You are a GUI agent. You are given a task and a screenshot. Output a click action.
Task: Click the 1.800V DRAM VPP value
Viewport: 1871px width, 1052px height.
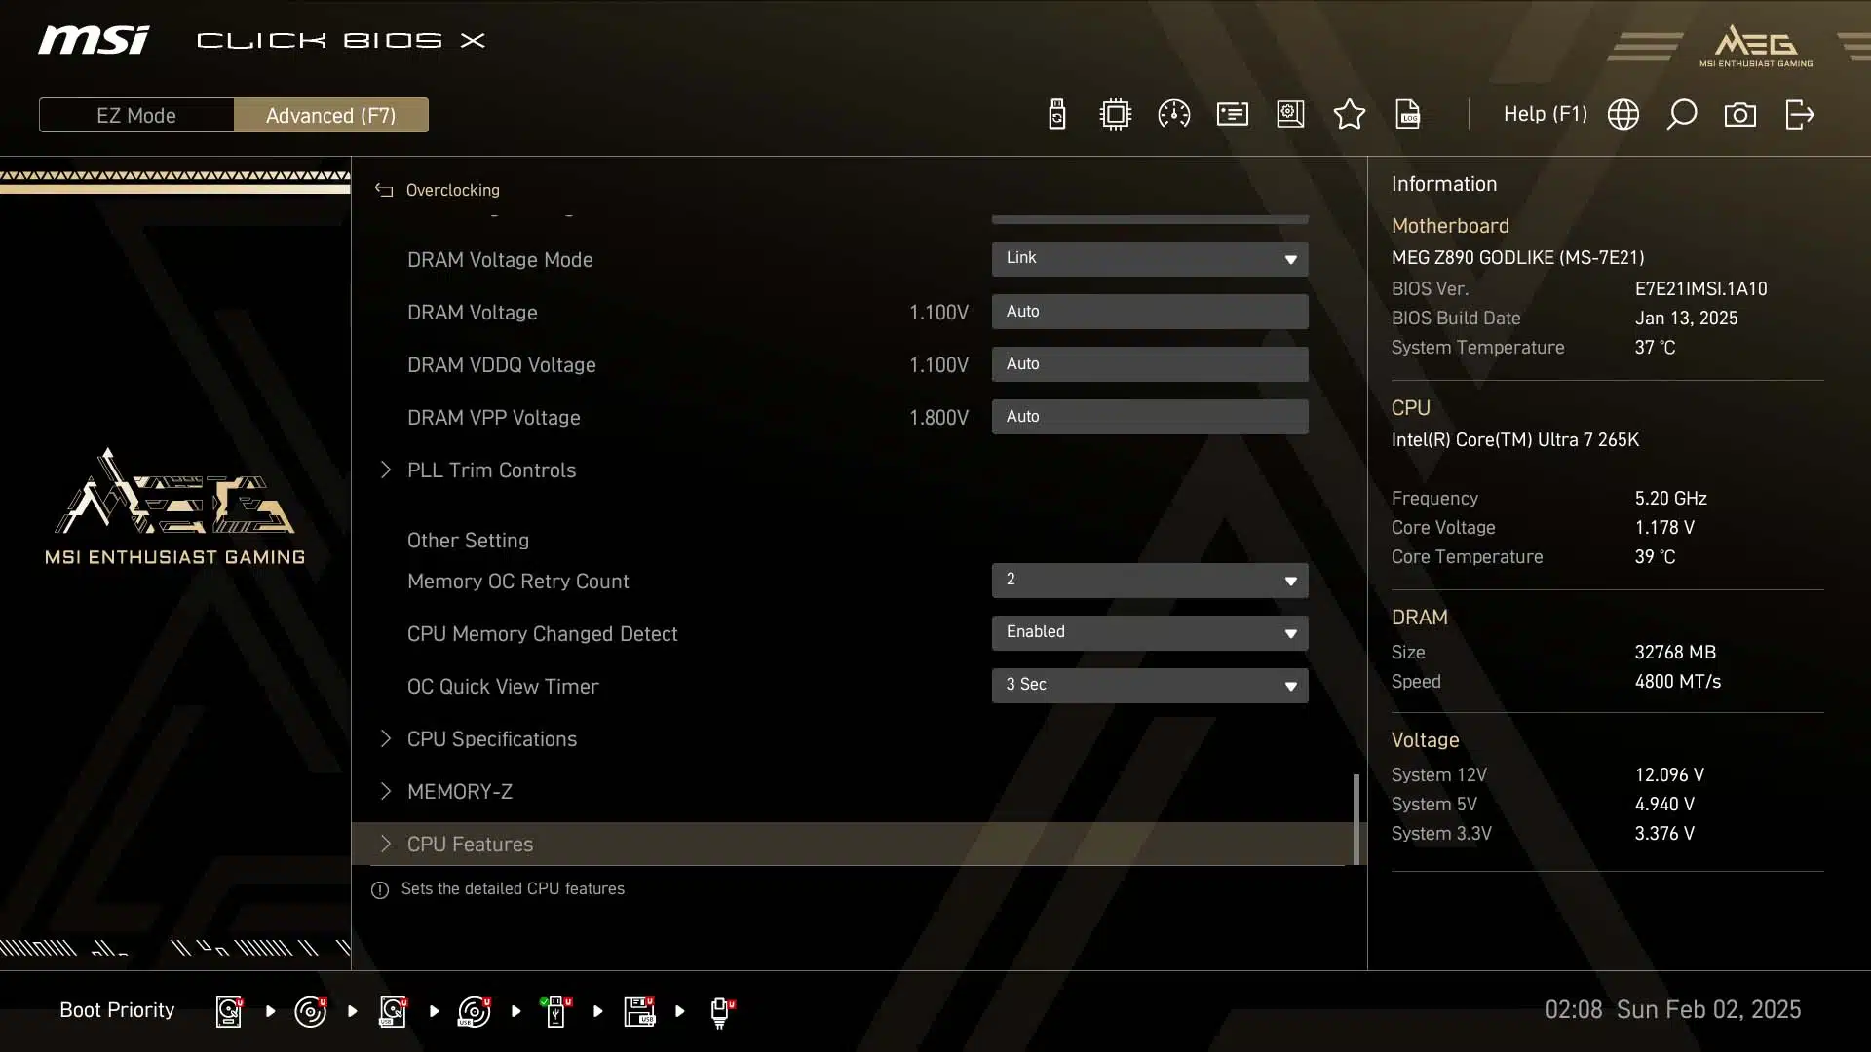click(938, 418)
